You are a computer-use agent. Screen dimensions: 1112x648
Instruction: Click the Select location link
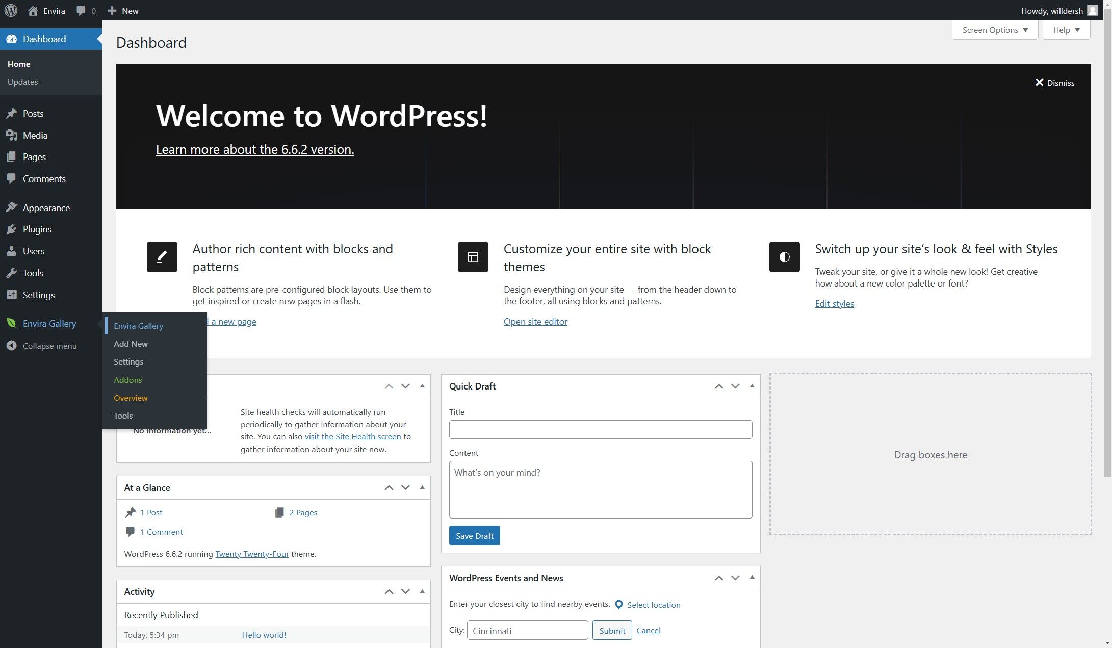pyautogui.click(x=654, y=605)
